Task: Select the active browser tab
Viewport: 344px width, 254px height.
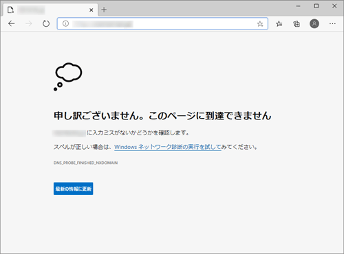Action: [x=50, y=10]
